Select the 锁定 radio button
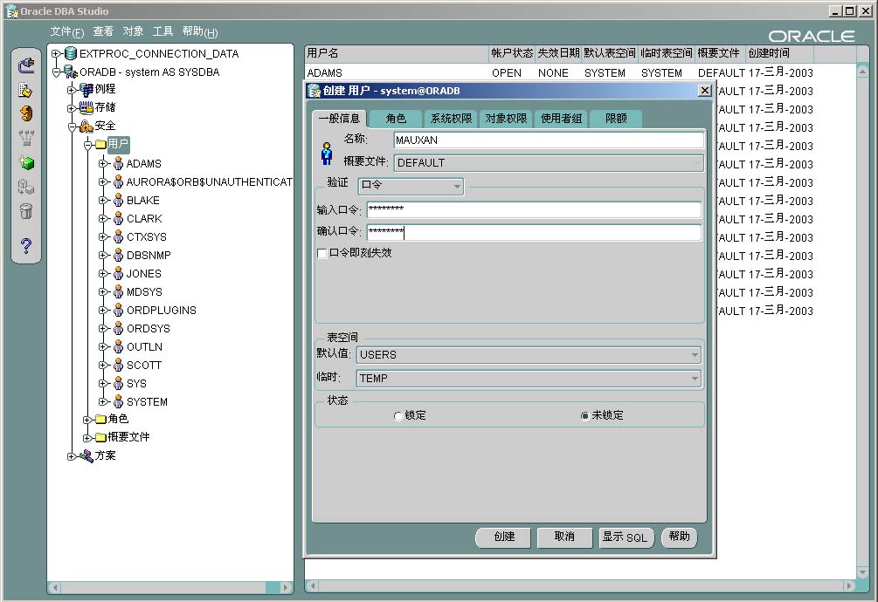Screen dimensions: 878x602 tap(398, 416)
